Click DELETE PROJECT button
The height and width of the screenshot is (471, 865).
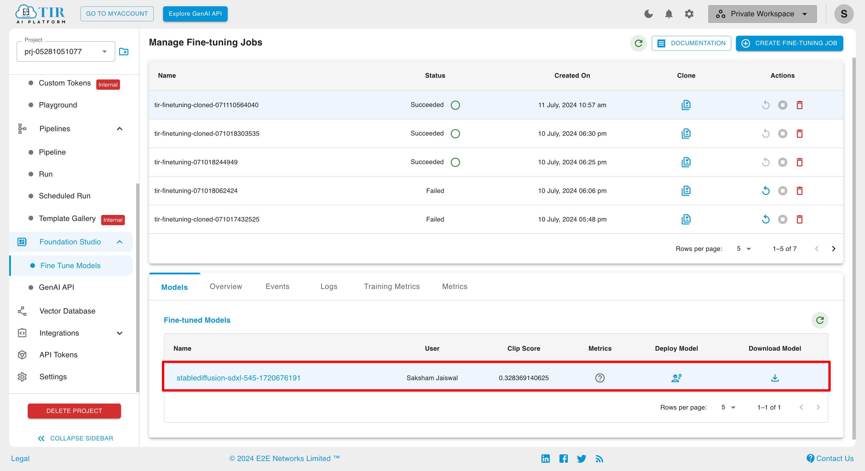74,411
